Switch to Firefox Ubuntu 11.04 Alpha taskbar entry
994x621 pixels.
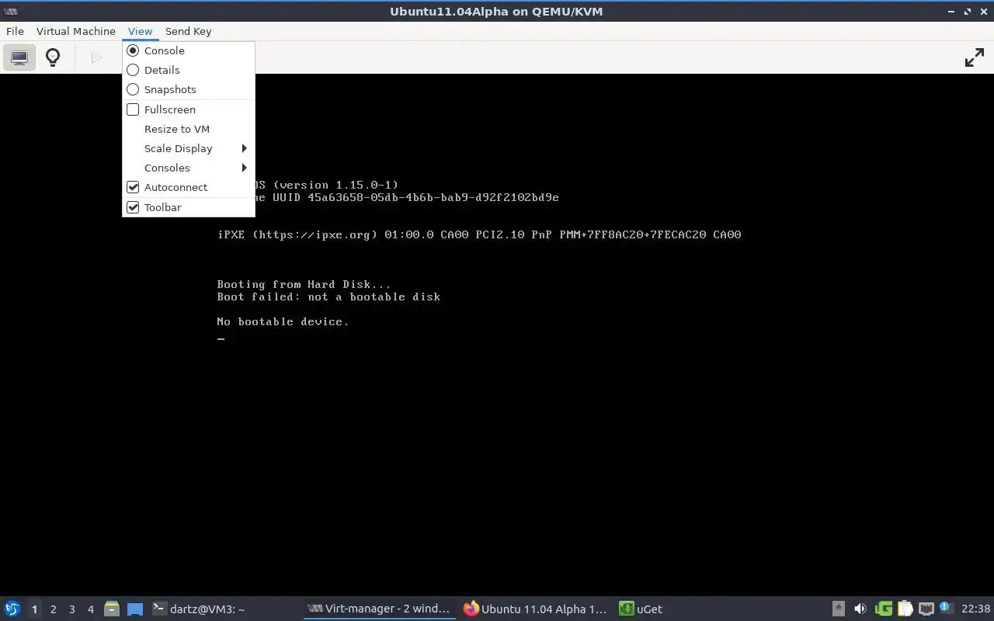[x=536, y=609]
